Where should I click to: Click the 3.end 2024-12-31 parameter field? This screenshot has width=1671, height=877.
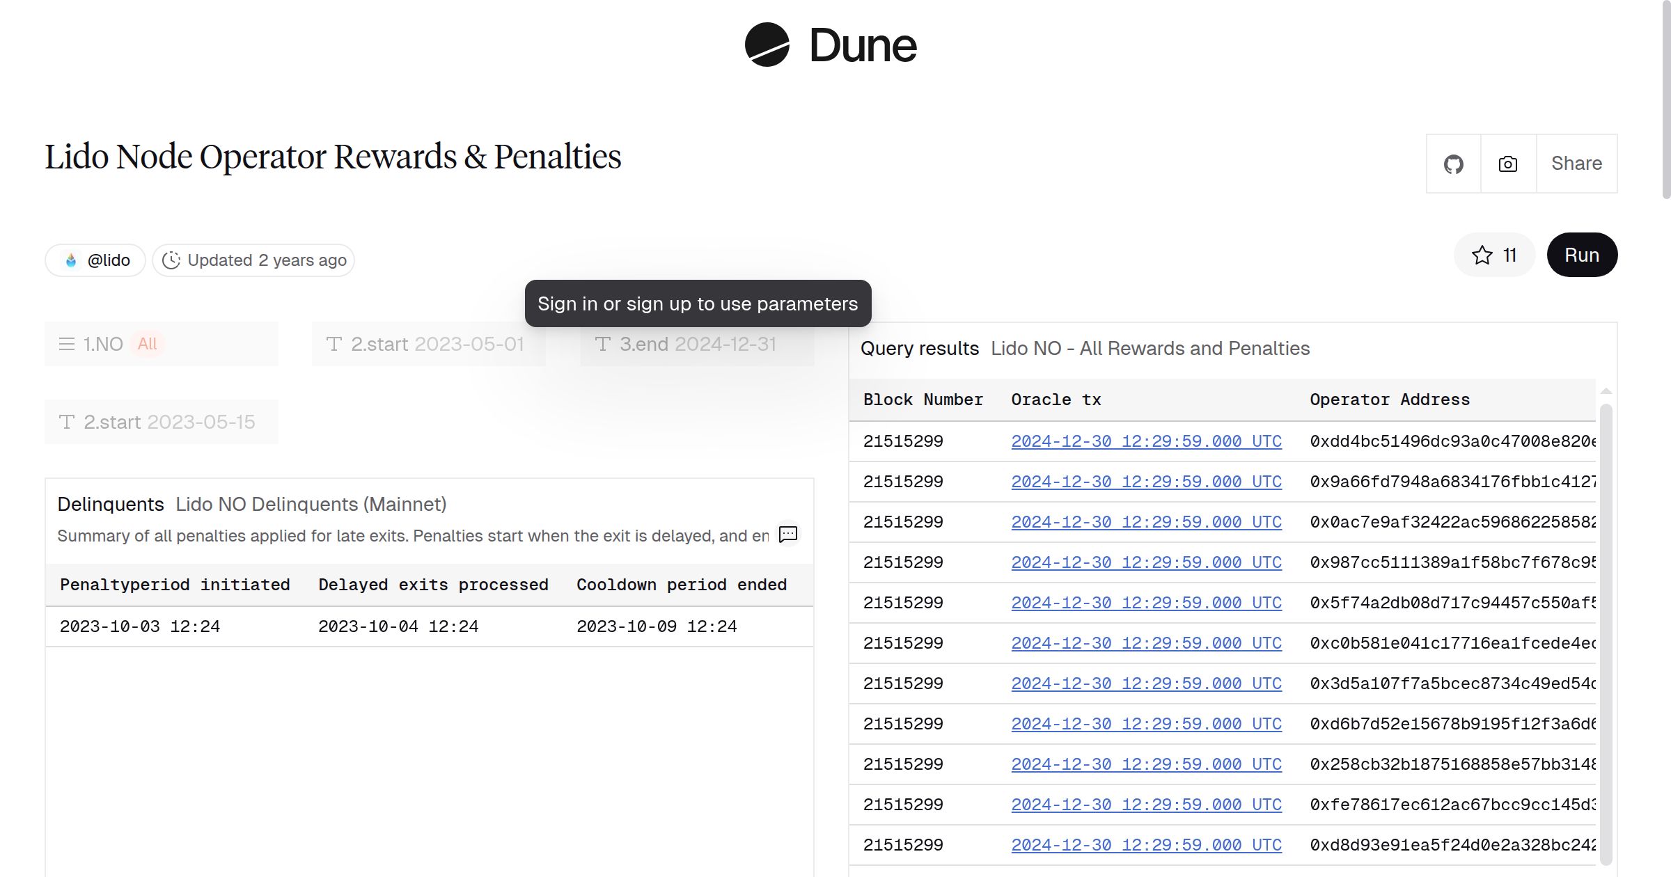pos(697,344)
